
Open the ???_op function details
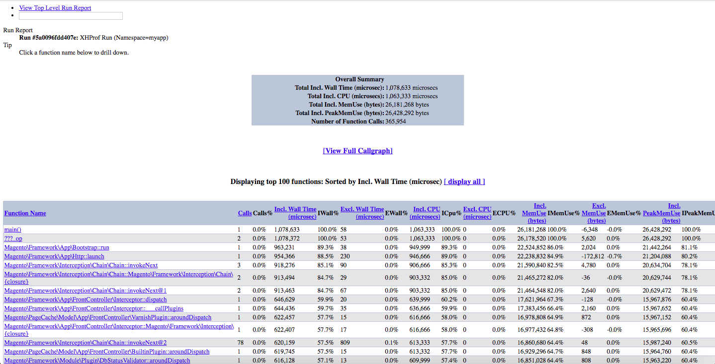[13, 239]
